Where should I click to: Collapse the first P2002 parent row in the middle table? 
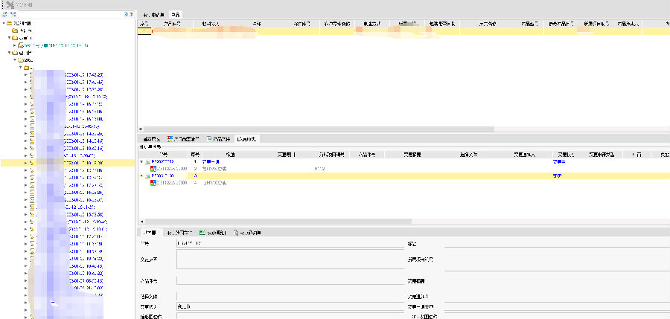point(141,161)
